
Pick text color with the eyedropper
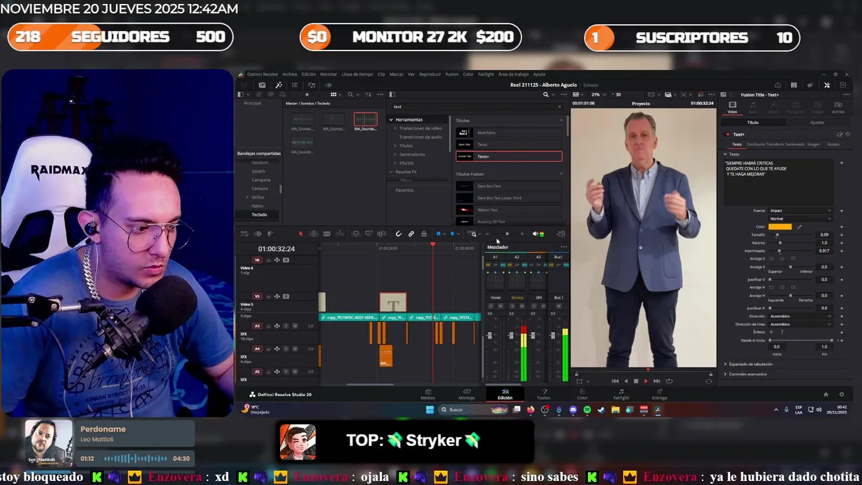[799, 227]
